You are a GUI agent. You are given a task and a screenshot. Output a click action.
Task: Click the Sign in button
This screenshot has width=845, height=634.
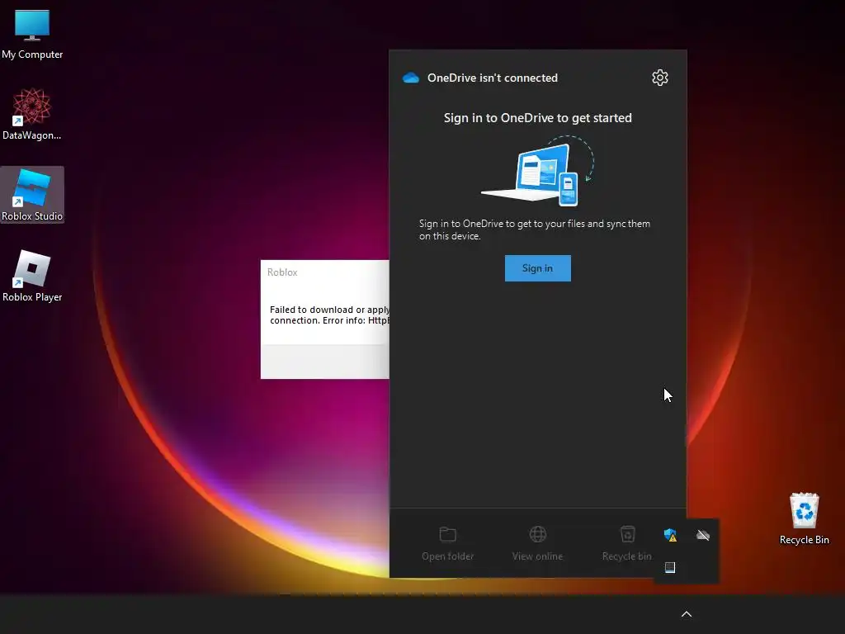pos(537,268)
